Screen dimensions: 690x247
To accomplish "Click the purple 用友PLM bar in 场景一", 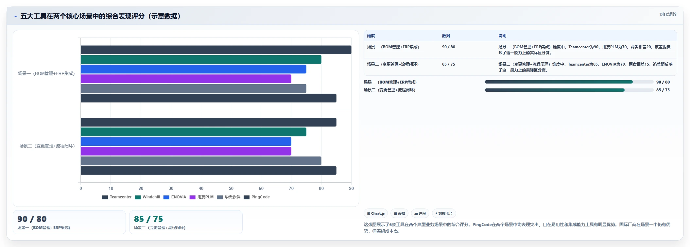I will point(186,79).
